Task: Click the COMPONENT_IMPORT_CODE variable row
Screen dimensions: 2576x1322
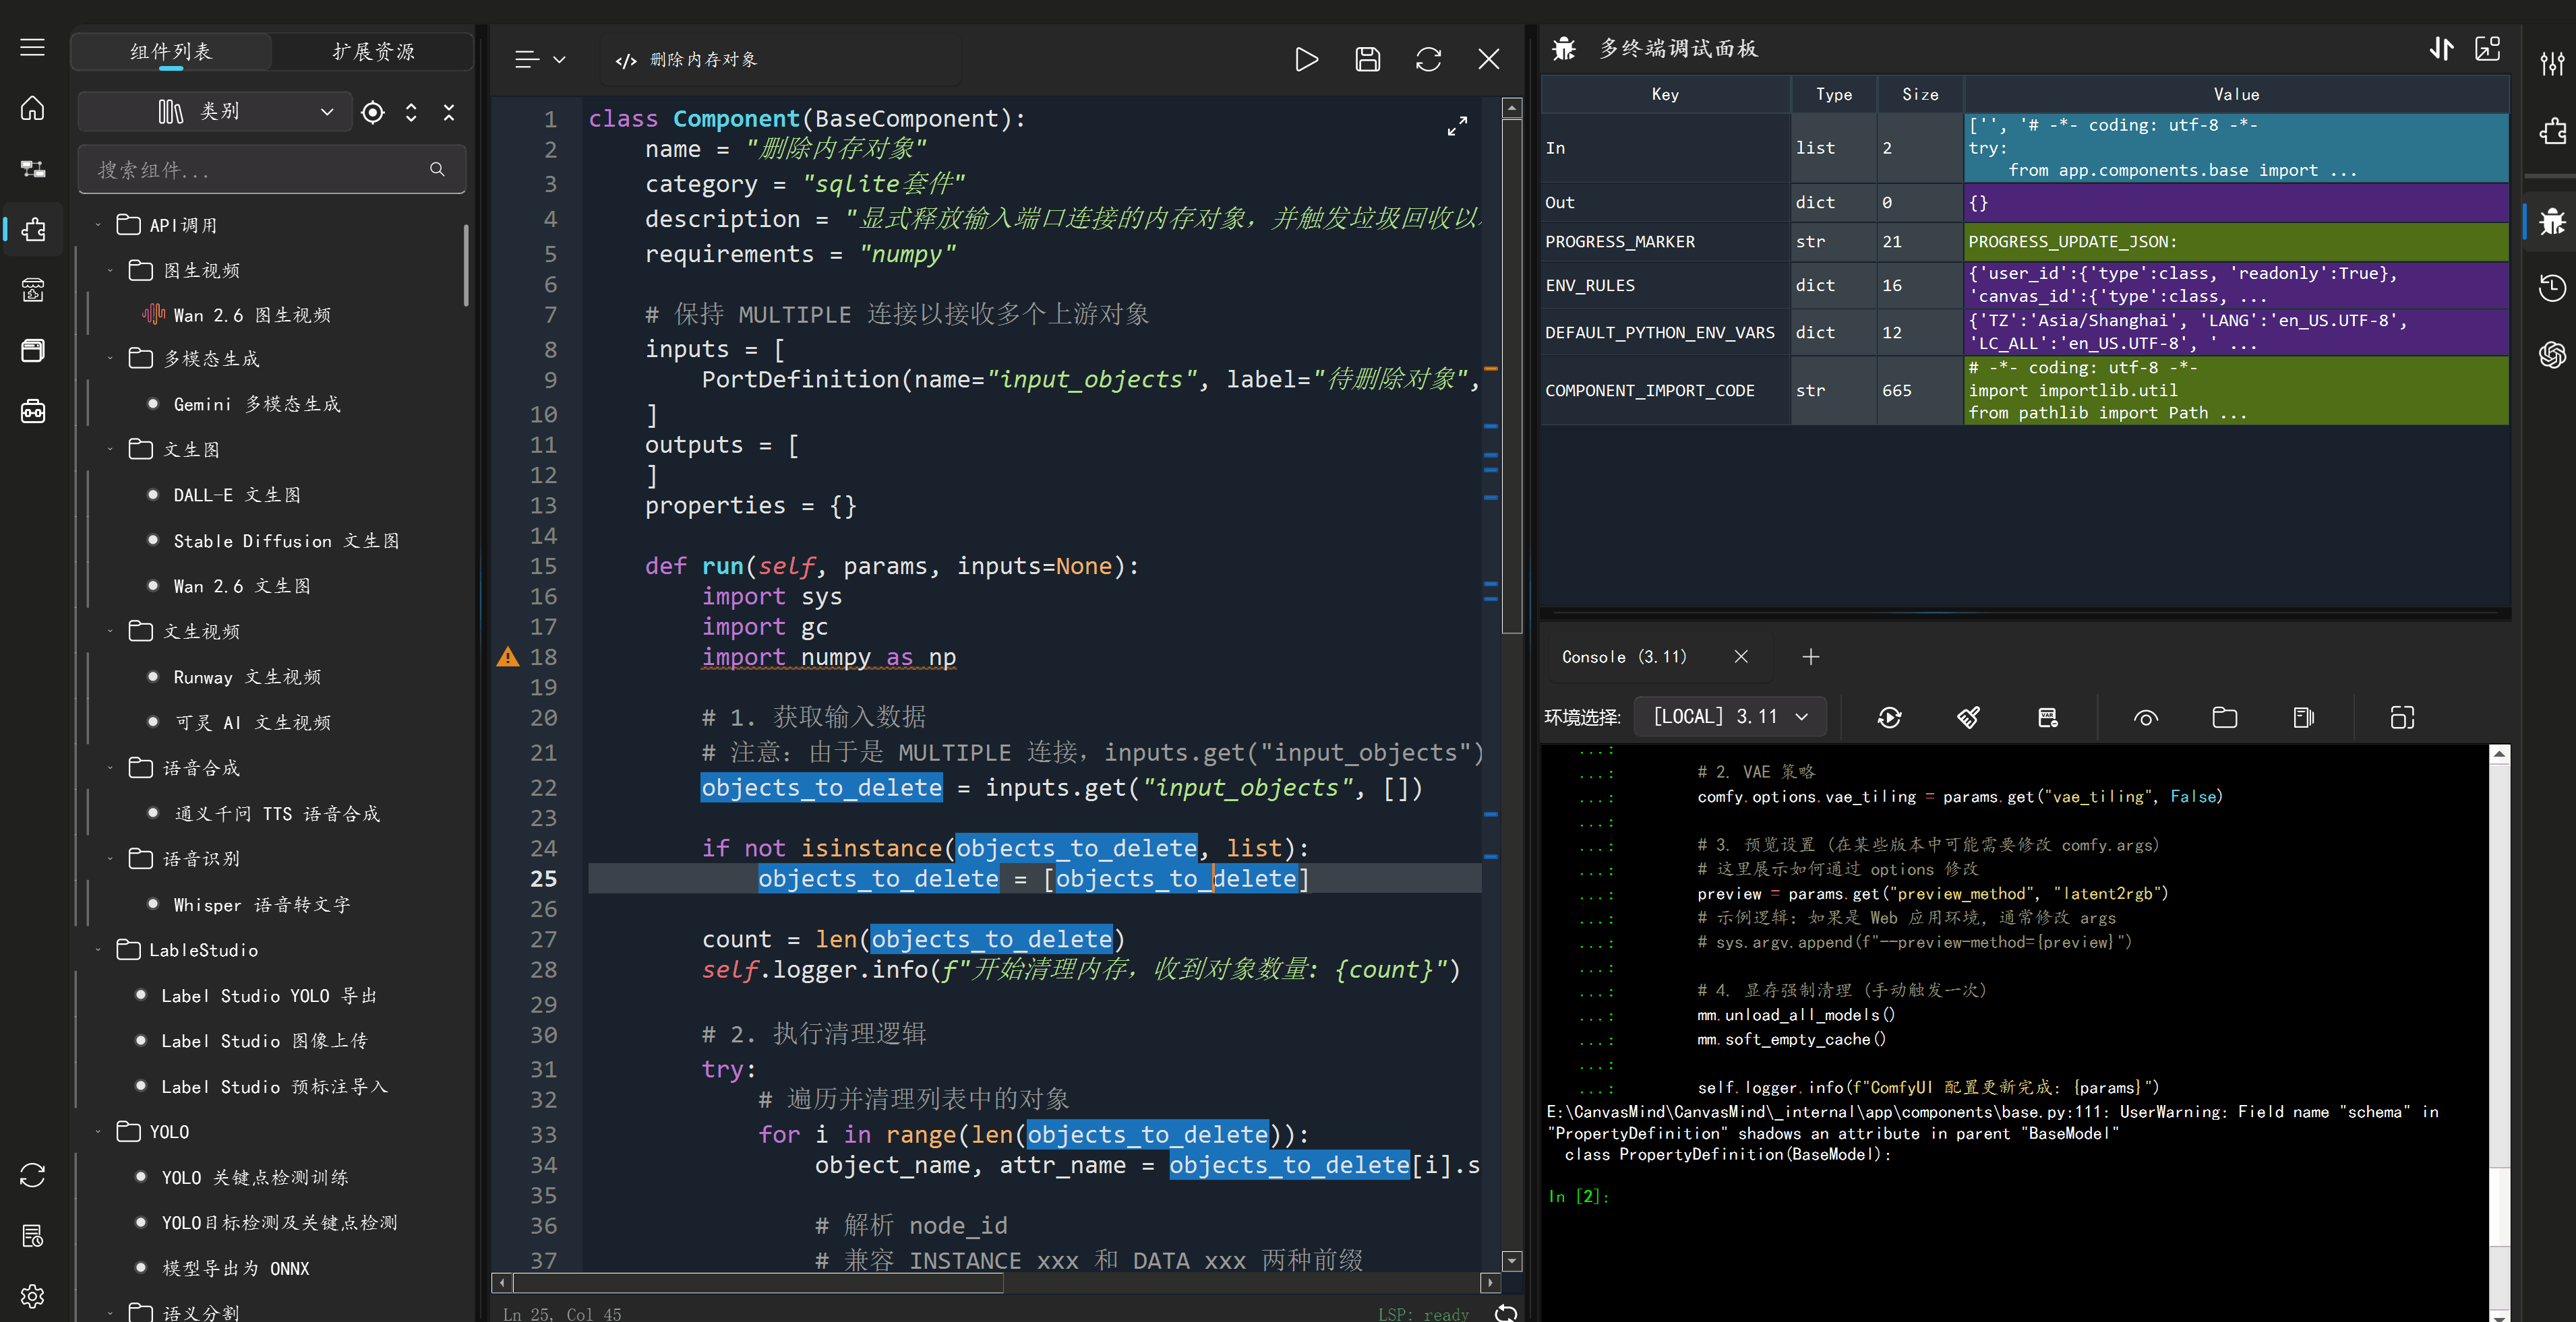Action: (2025, 391)
